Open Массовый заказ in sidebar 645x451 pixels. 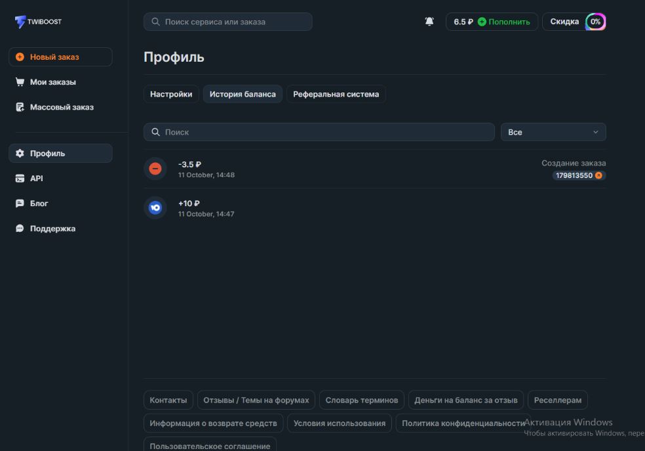[x=61, y=107]
